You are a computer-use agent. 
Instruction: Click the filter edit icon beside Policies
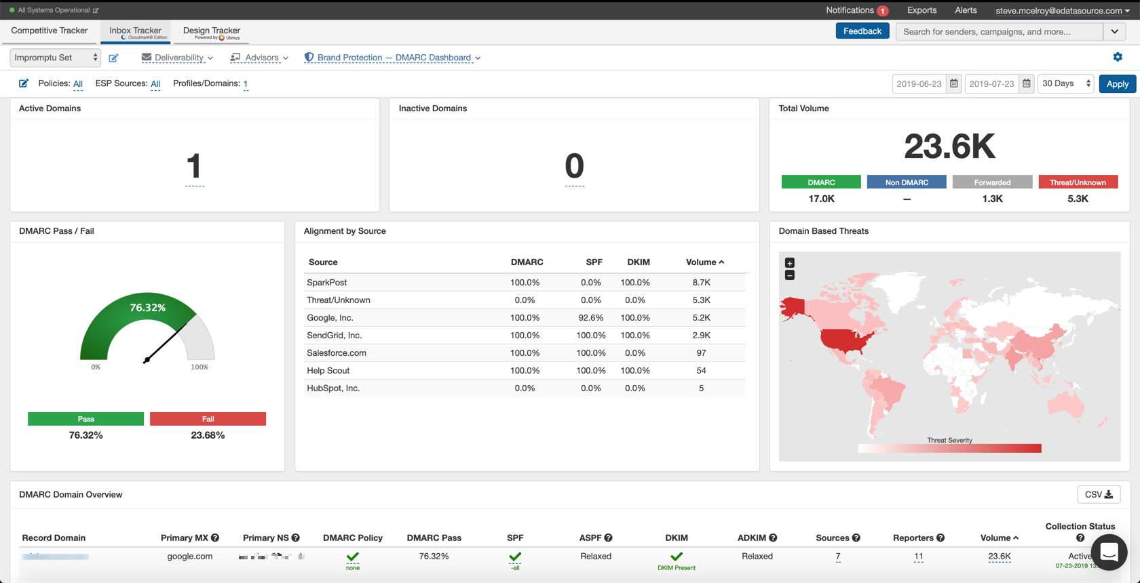click(24, 83)
